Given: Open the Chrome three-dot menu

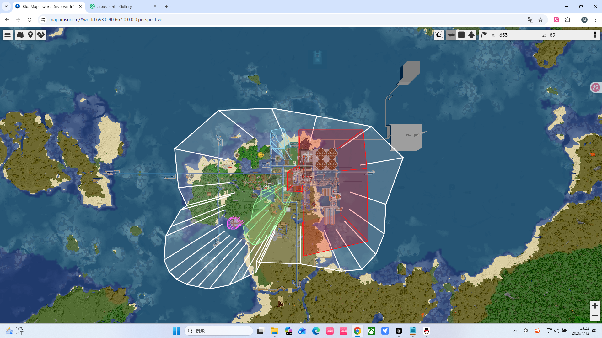Looking at the screenshot, I should click(596, 20).
